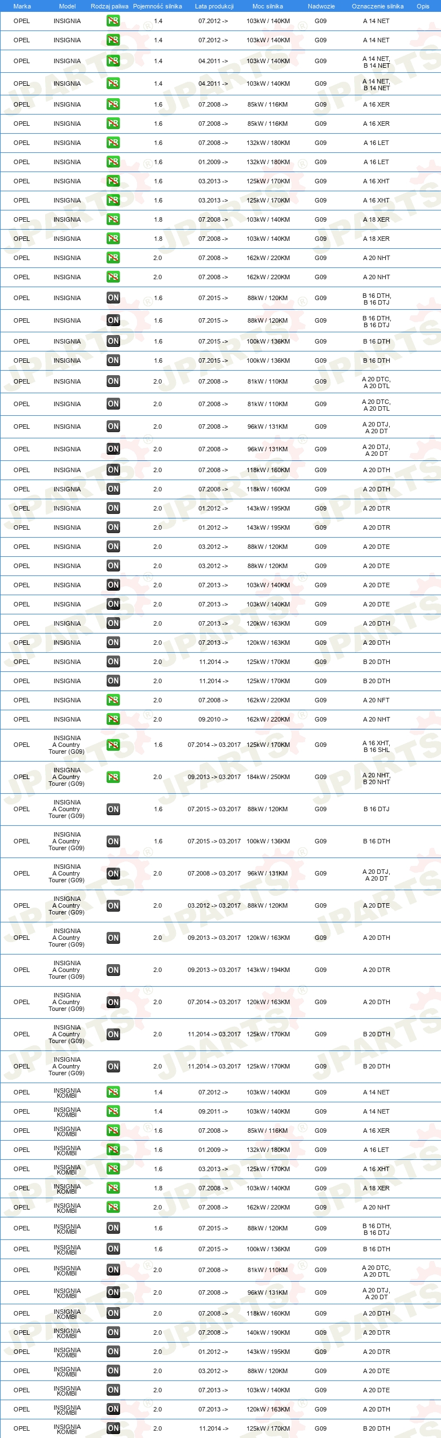Click ON icon in Country Tourer 07.2014 120kW / 163KM row

(x=113, y=1002)
